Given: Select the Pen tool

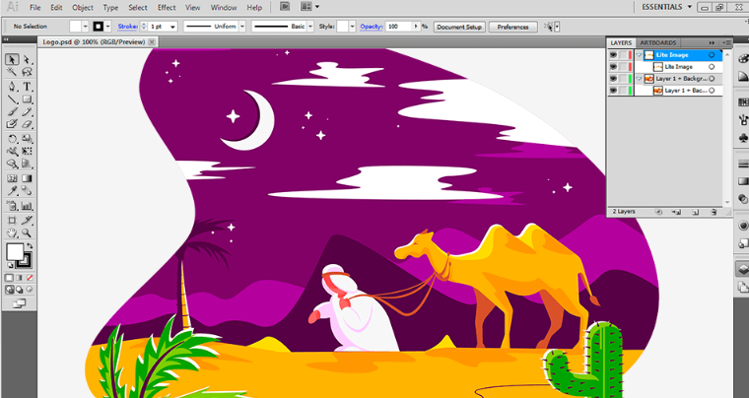Looking at the screenshot, I should point(12,87).
